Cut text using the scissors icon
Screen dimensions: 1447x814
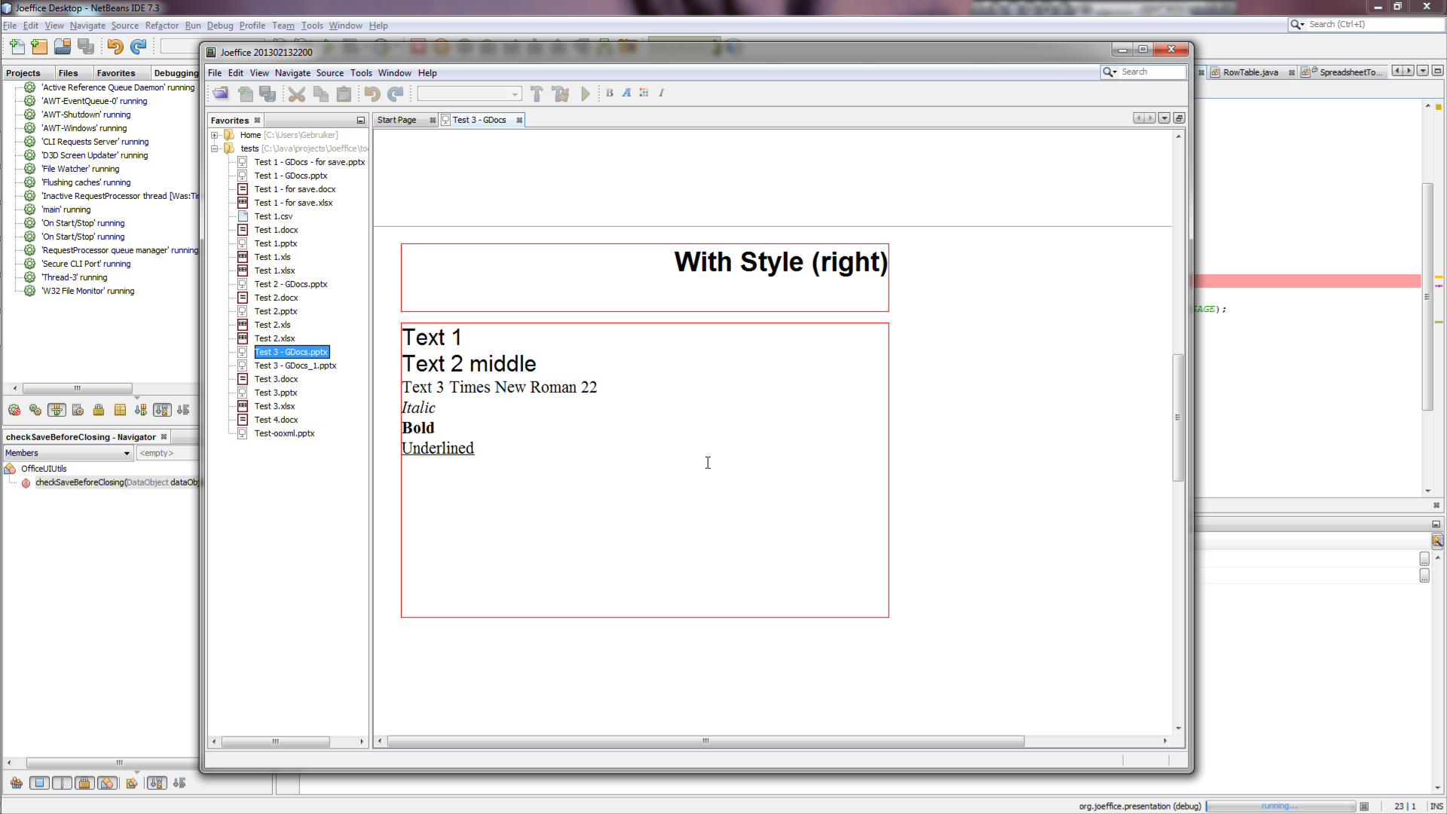[296, 94]
